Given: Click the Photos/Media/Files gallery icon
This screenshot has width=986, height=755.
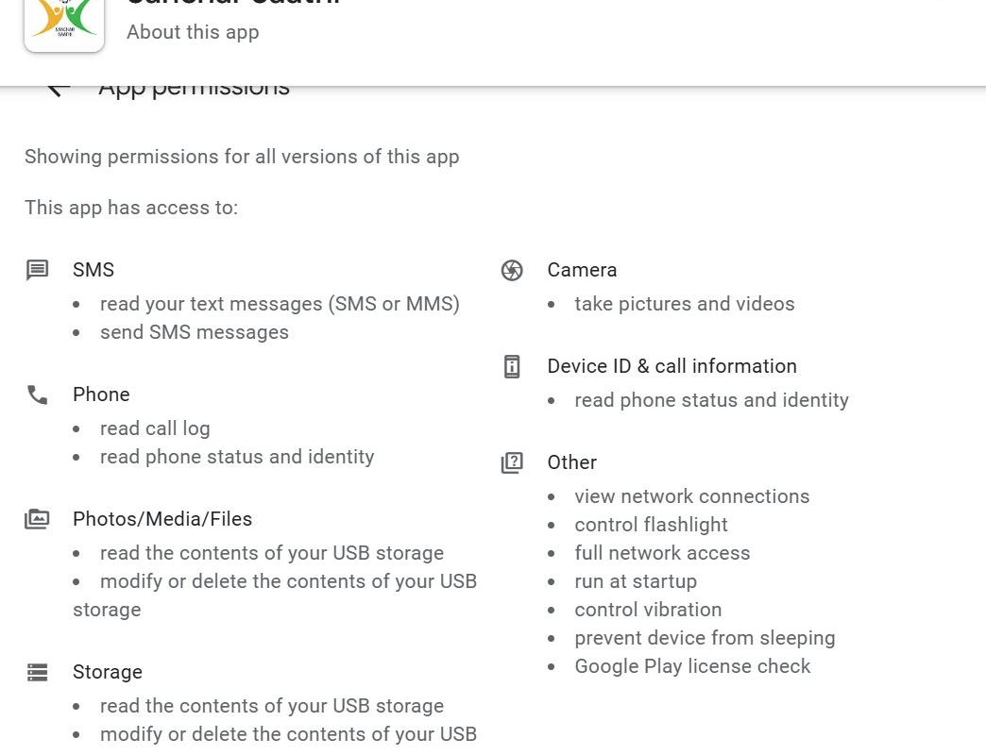Looking at the screenshot, I should pos(37,520).
